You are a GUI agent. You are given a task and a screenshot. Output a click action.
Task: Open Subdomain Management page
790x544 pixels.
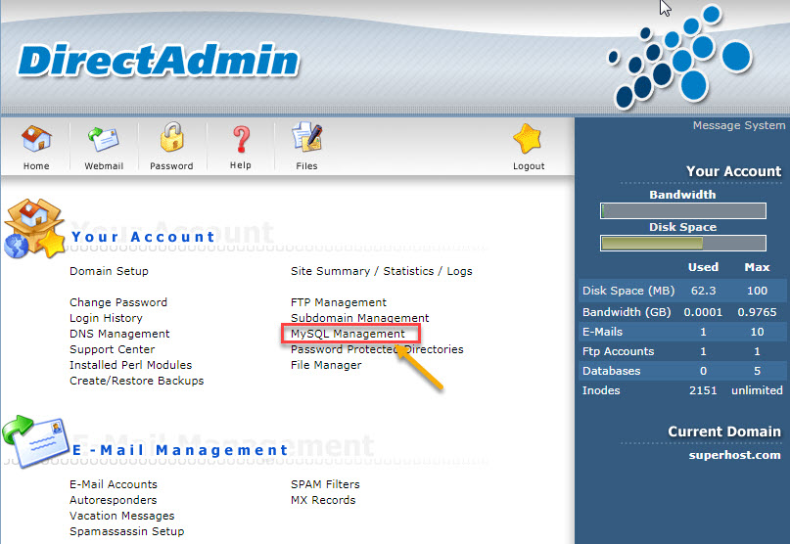click(359, 318)
